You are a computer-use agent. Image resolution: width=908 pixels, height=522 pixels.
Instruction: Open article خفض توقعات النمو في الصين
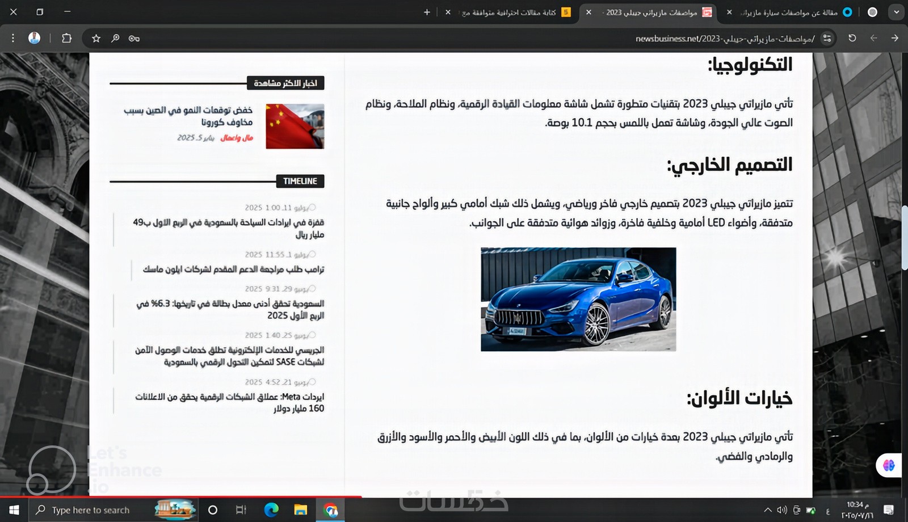(x=188, y=116)
